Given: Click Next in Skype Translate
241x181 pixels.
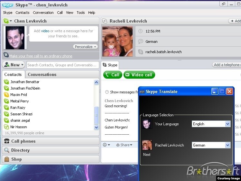Looking at the screenshot, I should [147, 155].
